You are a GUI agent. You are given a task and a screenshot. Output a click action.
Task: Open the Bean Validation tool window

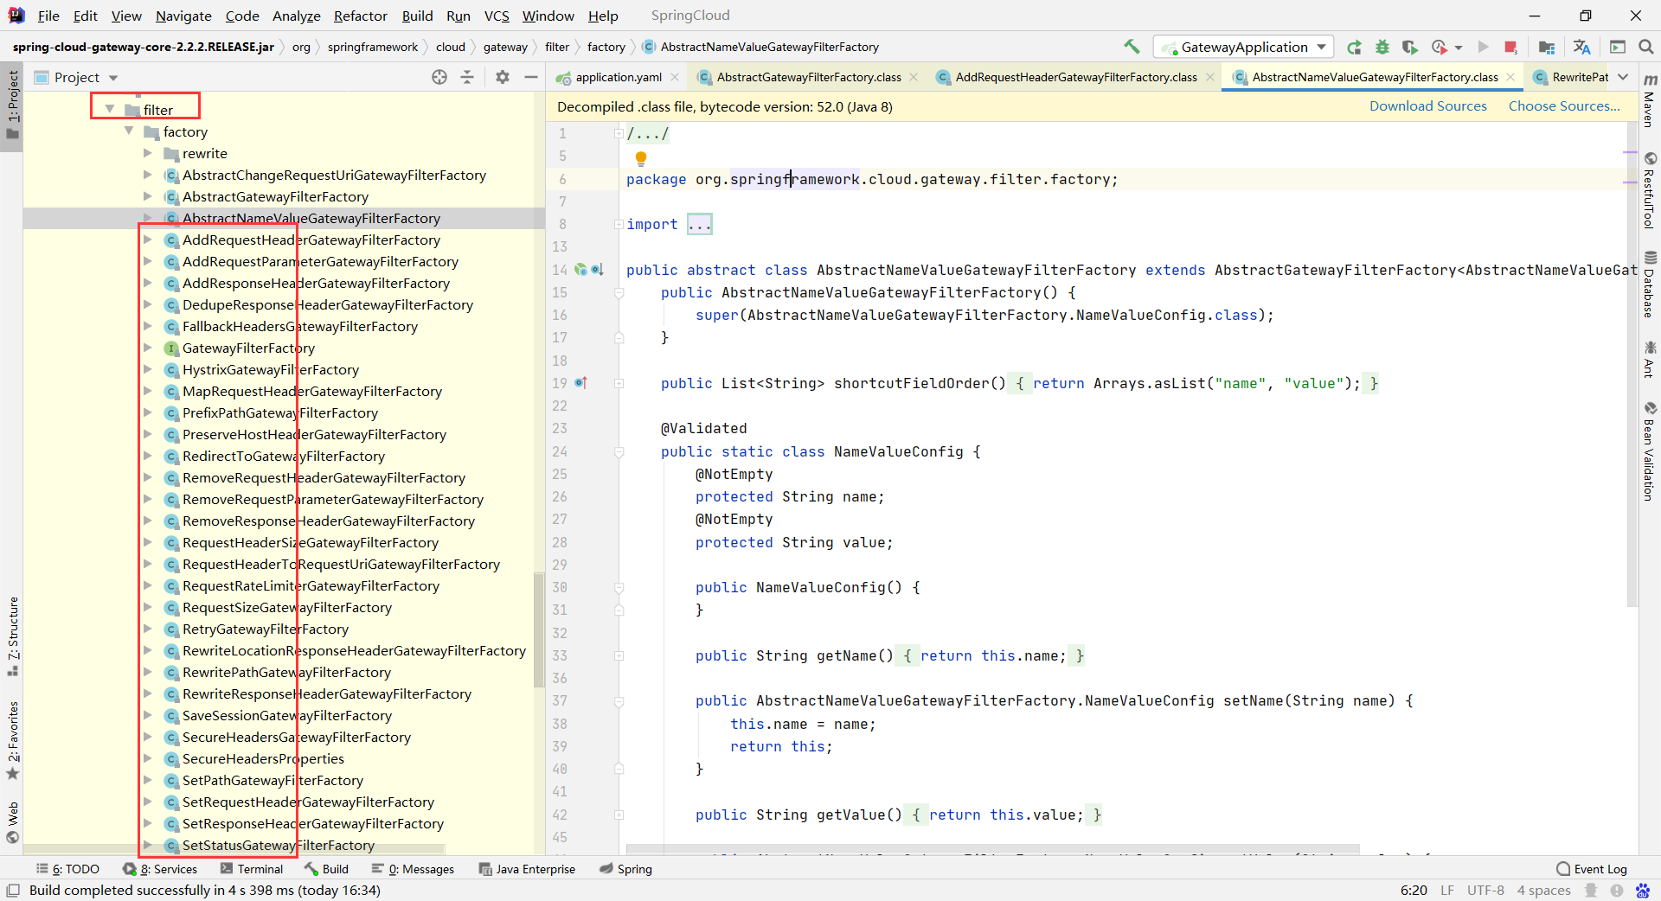point(1650,450)
